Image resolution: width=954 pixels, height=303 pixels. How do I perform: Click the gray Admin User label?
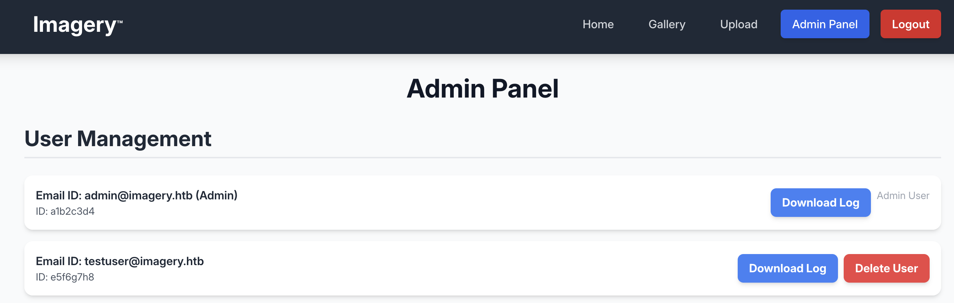(902, 195)
